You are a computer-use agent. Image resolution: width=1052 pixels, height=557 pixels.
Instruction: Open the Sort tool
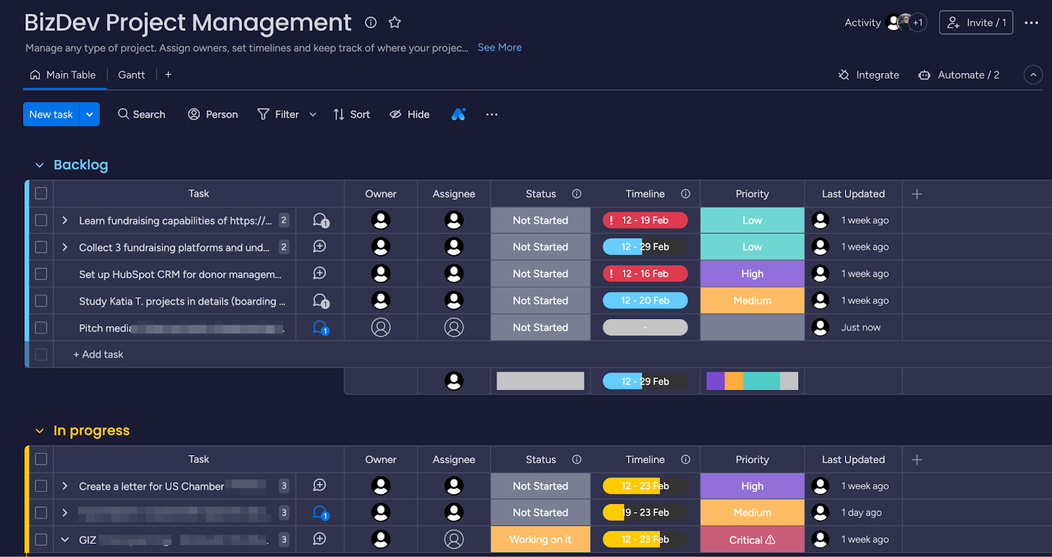pos(352,114)
